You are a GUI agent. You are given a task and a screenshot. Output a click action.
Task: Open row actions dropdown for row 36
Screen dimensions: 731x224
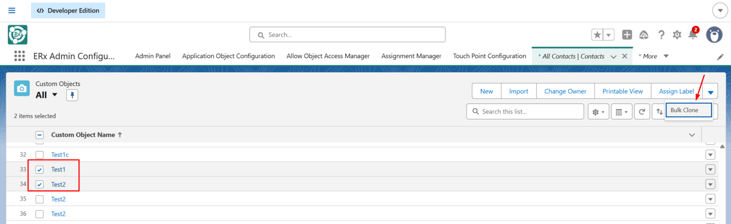pyautogui.click(x=710, y=214)
